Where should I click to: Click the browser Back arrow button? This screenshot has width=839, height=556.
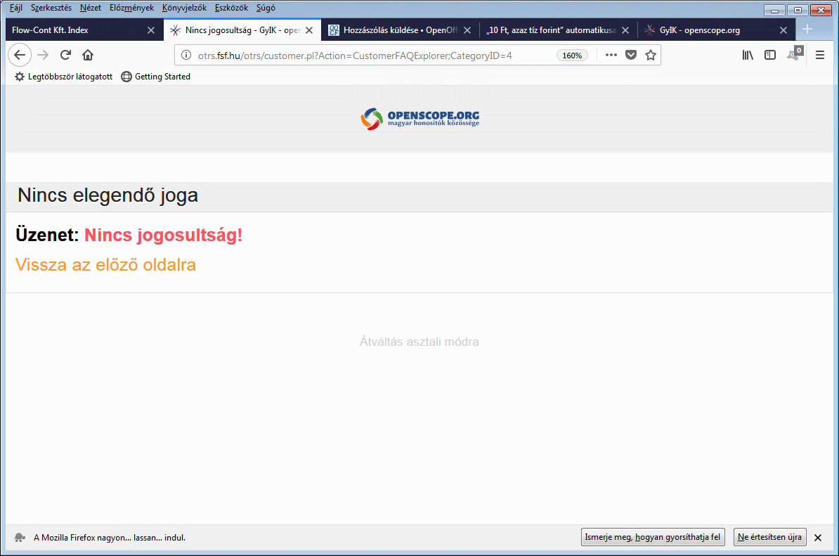[20, 56]
